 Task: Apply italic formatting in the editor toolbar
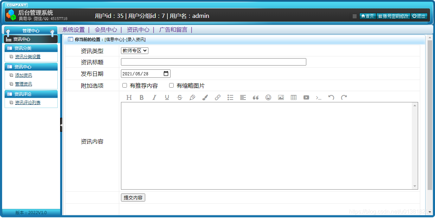coord(154,97)
